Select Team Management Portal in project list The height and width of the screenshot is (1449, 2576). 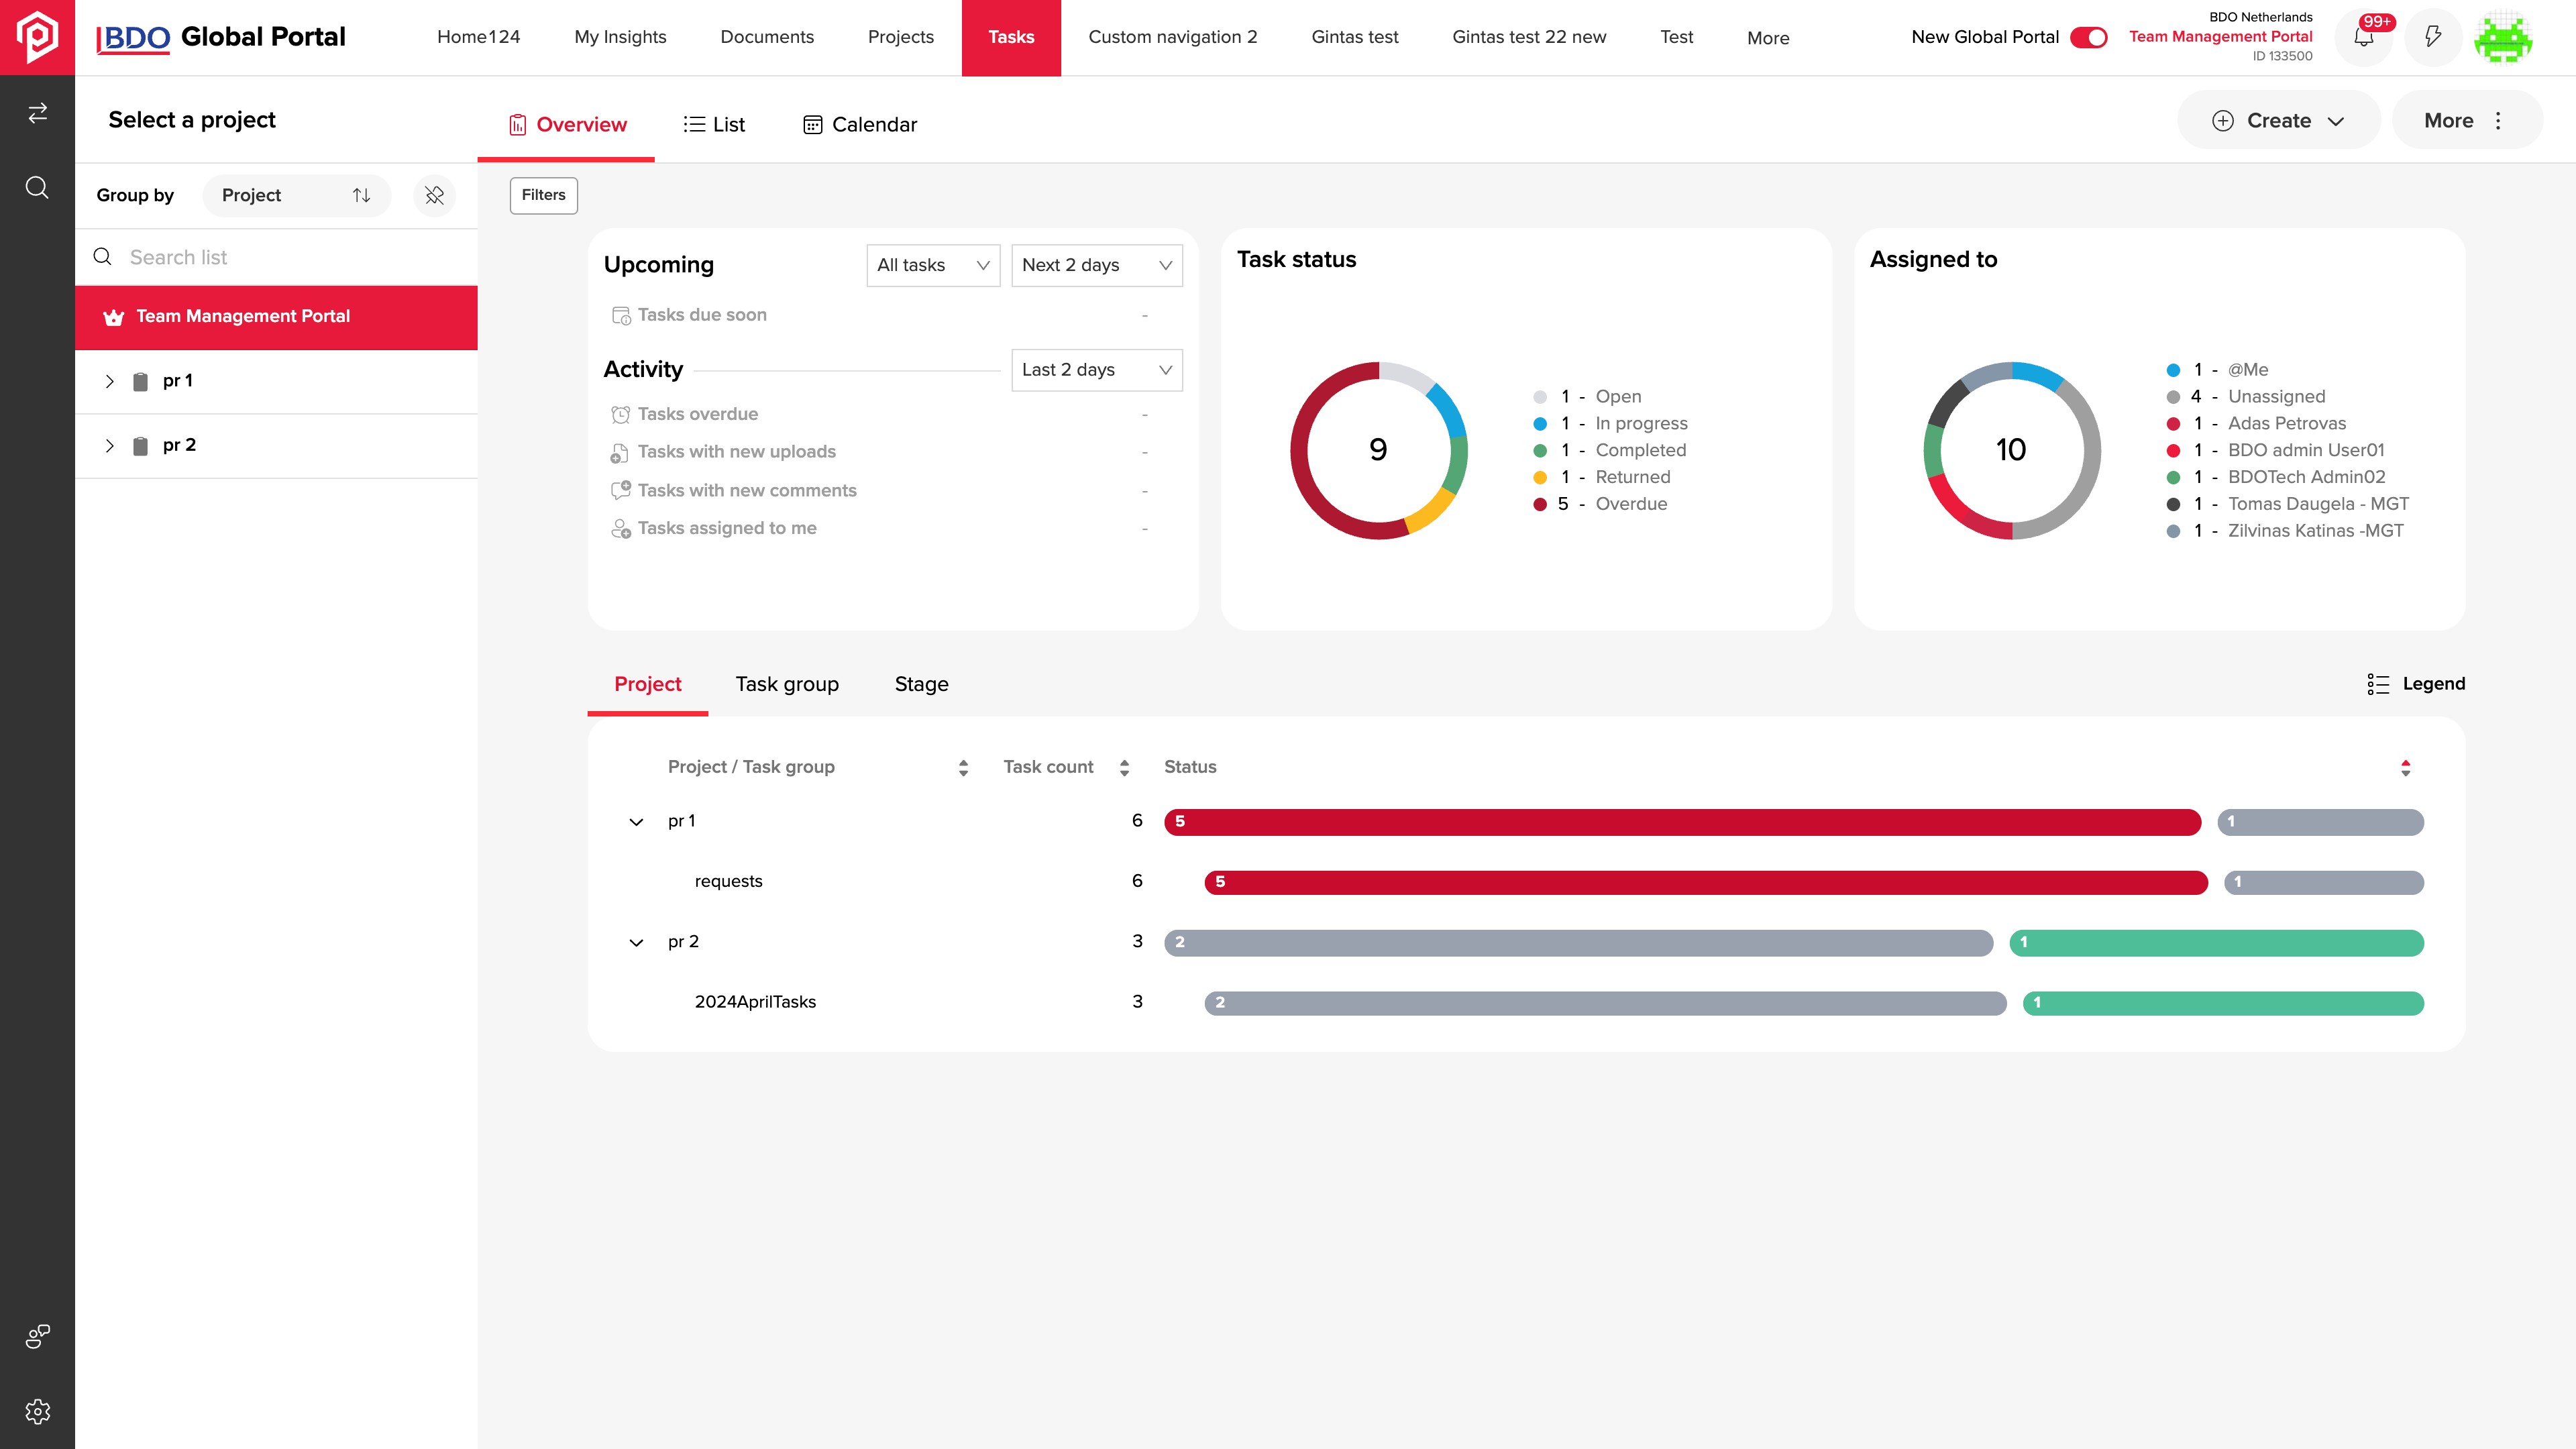click(276, 317)
